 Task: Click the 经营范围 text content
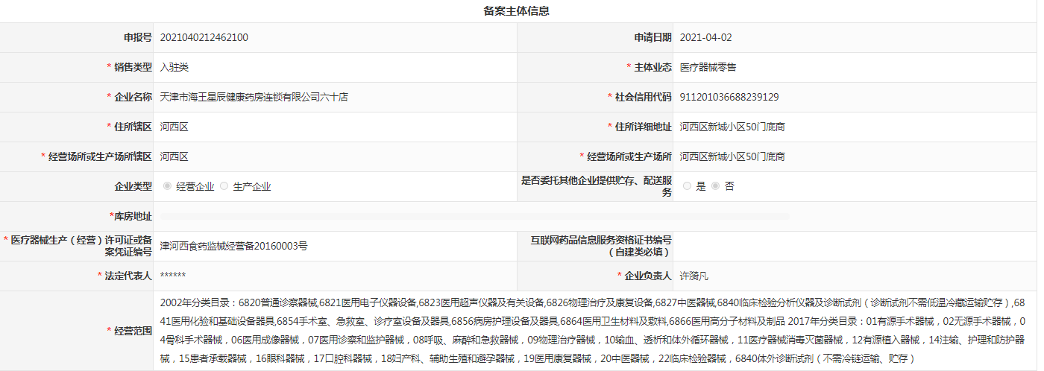pos(594,331)
